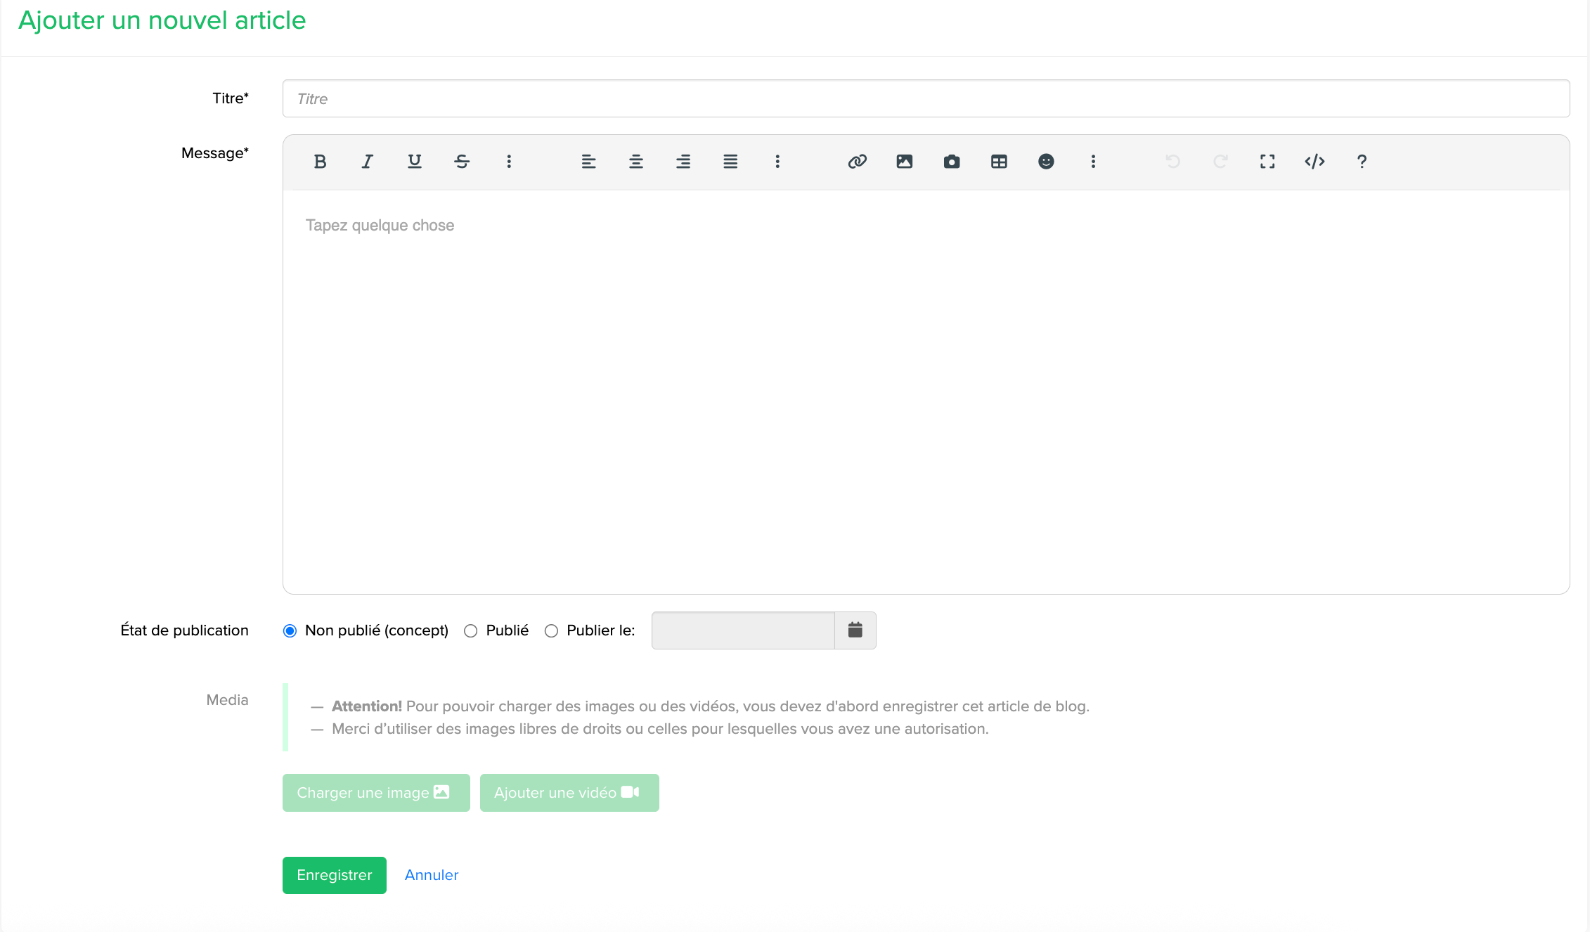Click the insert image icon
Image resolution: width=1590 pixels, height=932 pixels.
tap(904, 162)
